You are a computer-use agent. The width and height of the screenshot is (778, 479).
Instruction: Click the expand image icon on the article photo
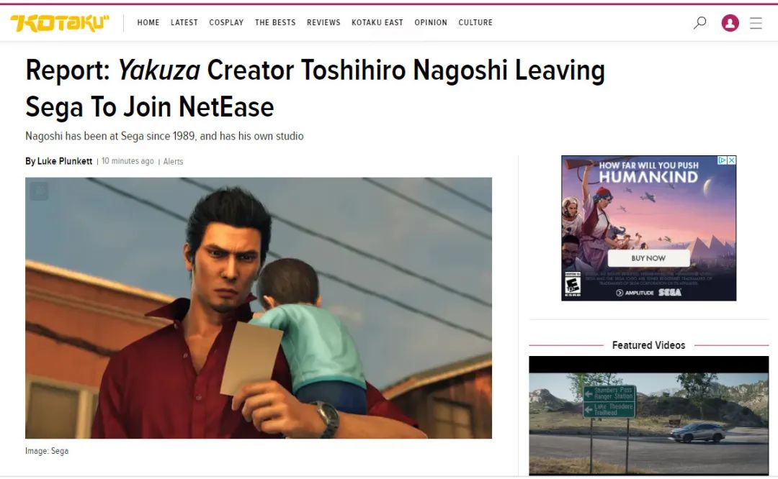39,191
